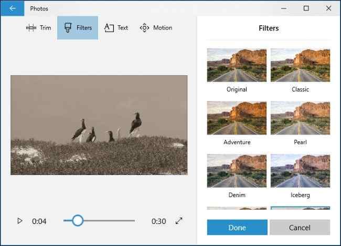Click the back arrow in title bar
The image size is (341, 246).
[x=12, y=8]
